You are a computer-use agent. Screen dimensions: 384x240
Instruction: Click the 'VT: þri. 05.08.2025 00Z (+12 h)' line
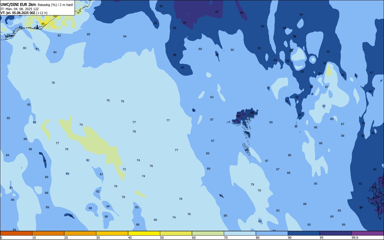pos(24,13)
